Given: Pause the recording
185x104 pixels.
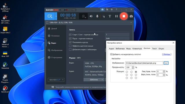Looking at the screenshot, I should (x=116, y=16).
